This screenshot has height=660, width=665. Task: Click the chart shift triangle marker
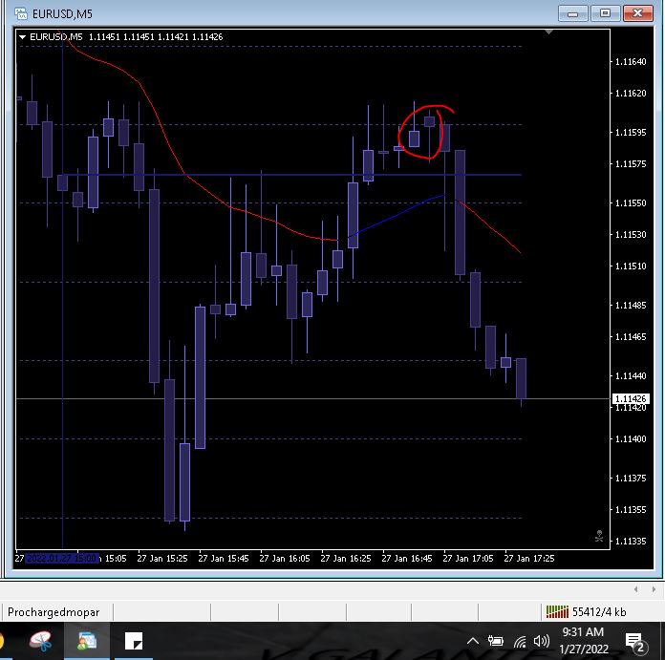(548, 32)
